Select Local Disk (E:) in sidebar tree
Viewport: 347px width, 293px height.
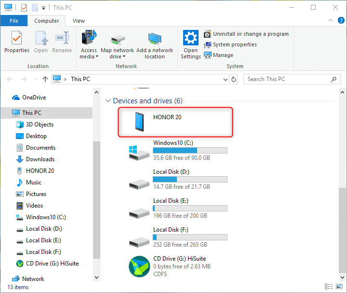(39, 240)
